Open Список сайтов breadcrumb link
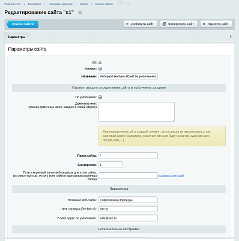Viewport: 239px width, 241px height. (104, 4)
